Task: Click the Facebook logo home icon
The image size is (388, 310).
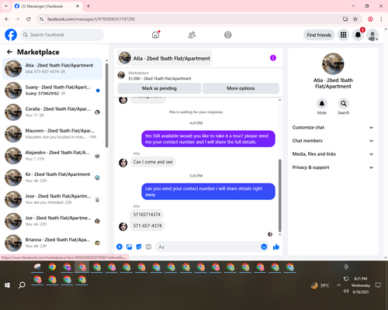Action: click(11, 35)
